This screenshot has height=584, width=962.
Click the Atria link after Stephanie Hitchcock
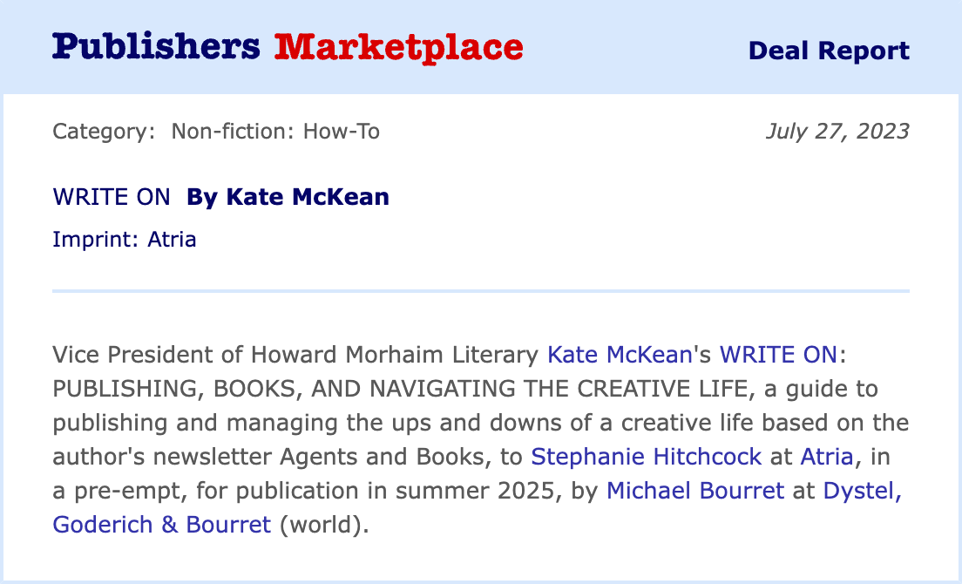(827, 457)
